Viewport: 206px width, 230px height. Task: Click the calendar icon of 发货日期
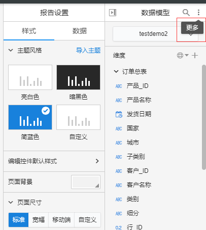point(119,114)
